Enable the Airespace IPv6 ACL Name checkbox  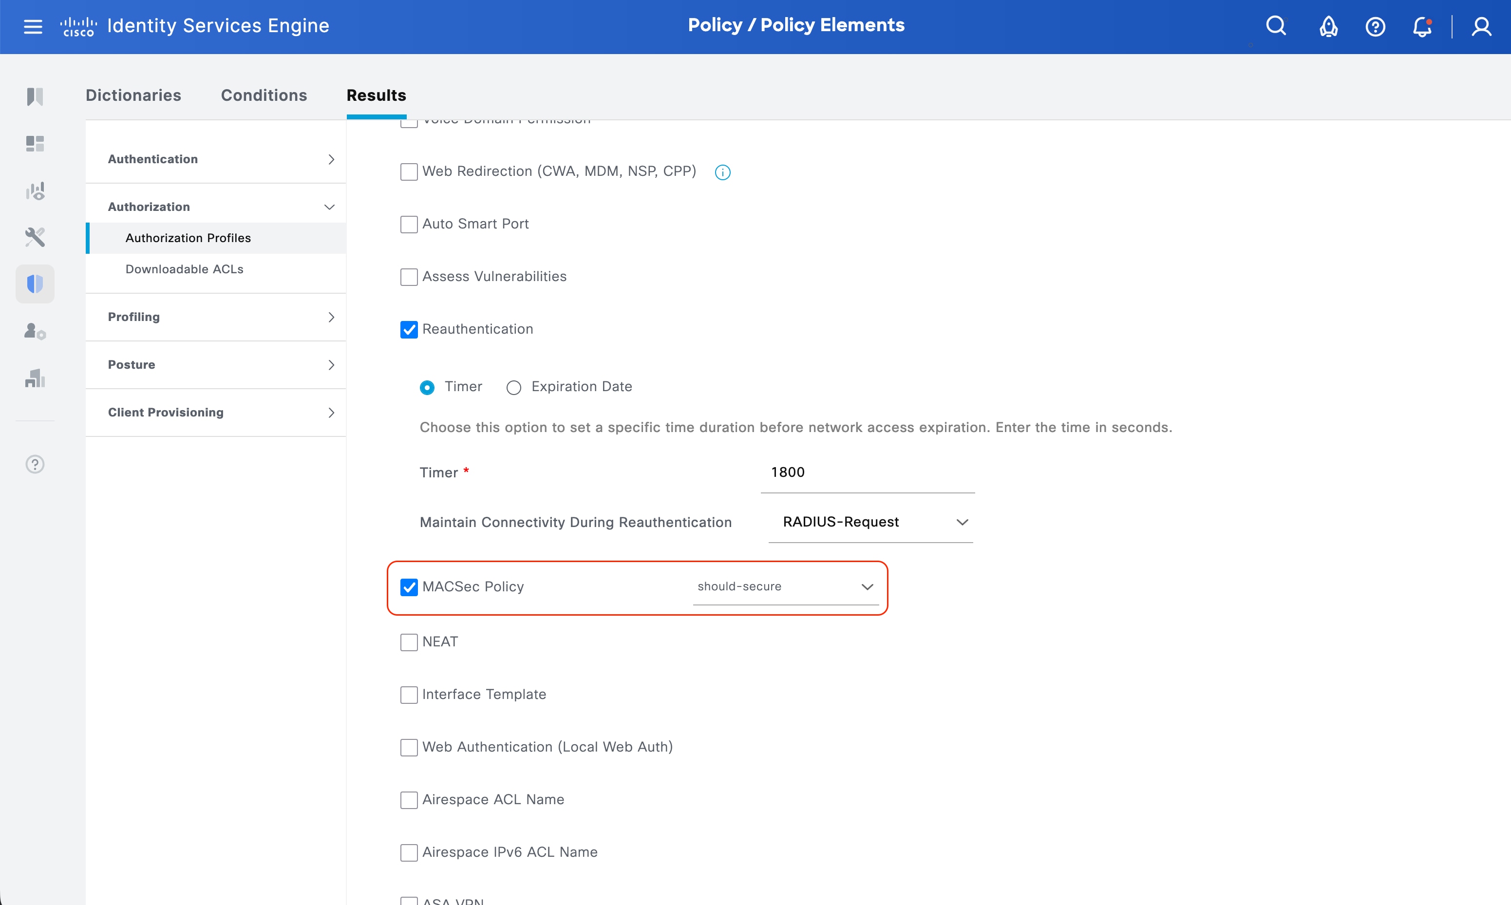point(409,852)
